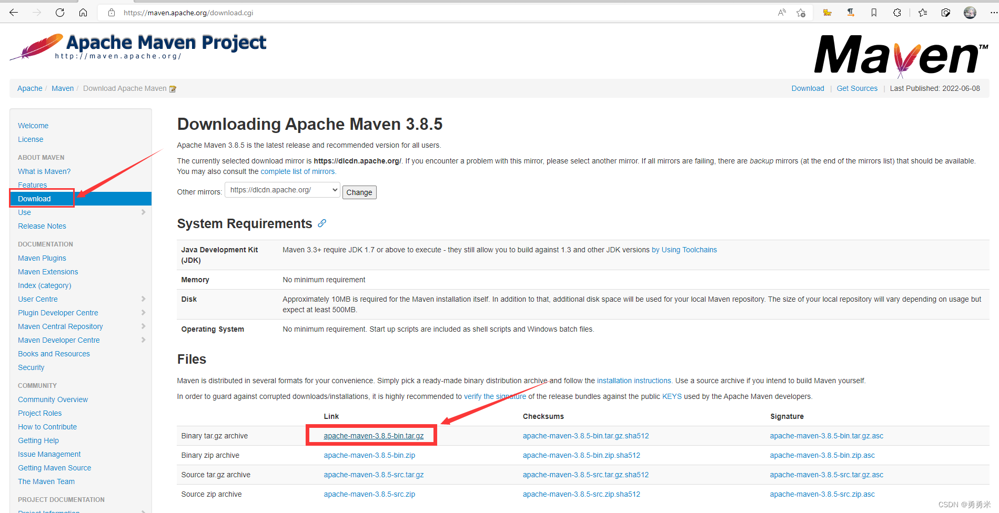Screen dimensions: 999x513
Task: Open apache-maven-3.8.5-src.tar.gz.sha512 checksum
Action: tap(586, 475)
